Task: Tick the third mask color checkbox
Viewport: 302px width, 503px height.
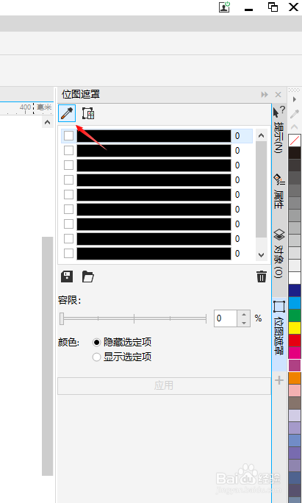Action: click(x=68, y=165)
